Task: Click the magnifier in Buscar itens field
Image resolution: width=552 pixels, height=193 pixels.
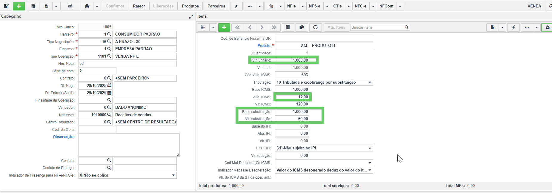Action: coord(407,27)
